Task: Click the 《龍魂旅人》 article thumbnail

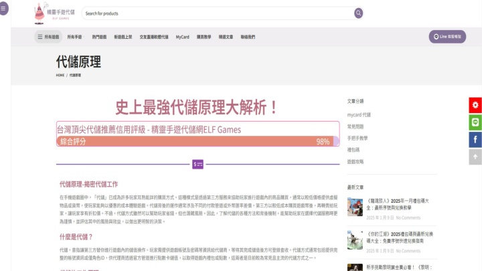Action: pos(355,207)
